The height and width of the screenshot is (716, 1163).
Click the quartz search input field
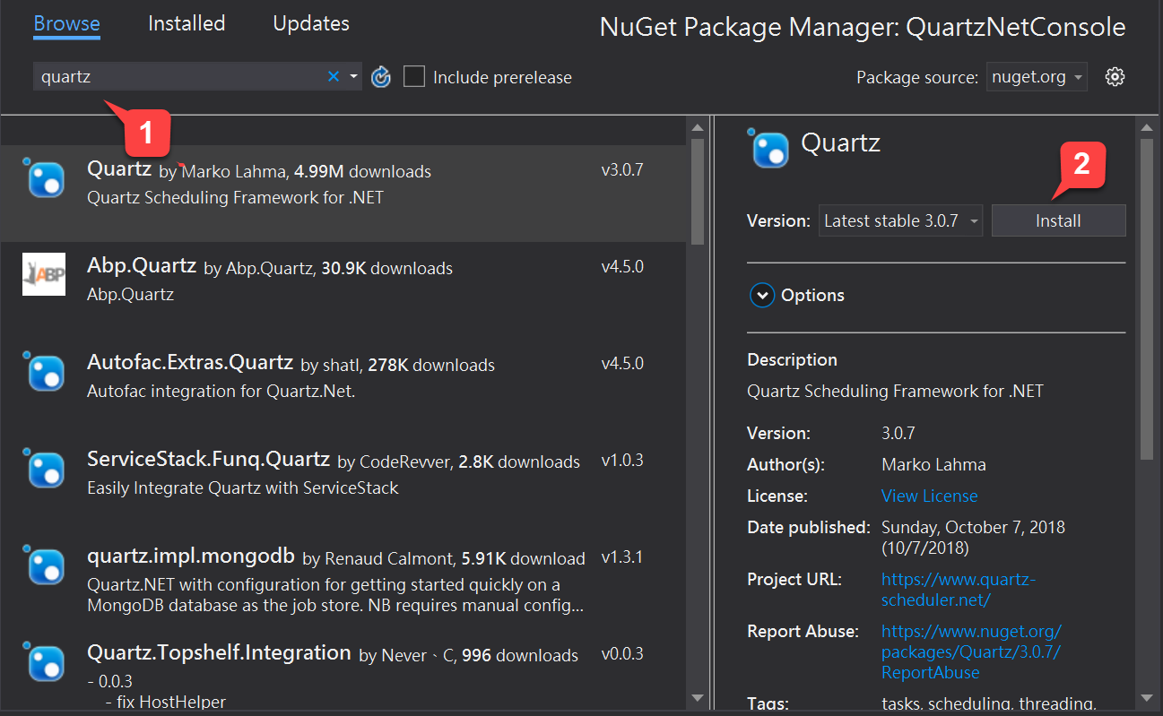pos(179,77)
